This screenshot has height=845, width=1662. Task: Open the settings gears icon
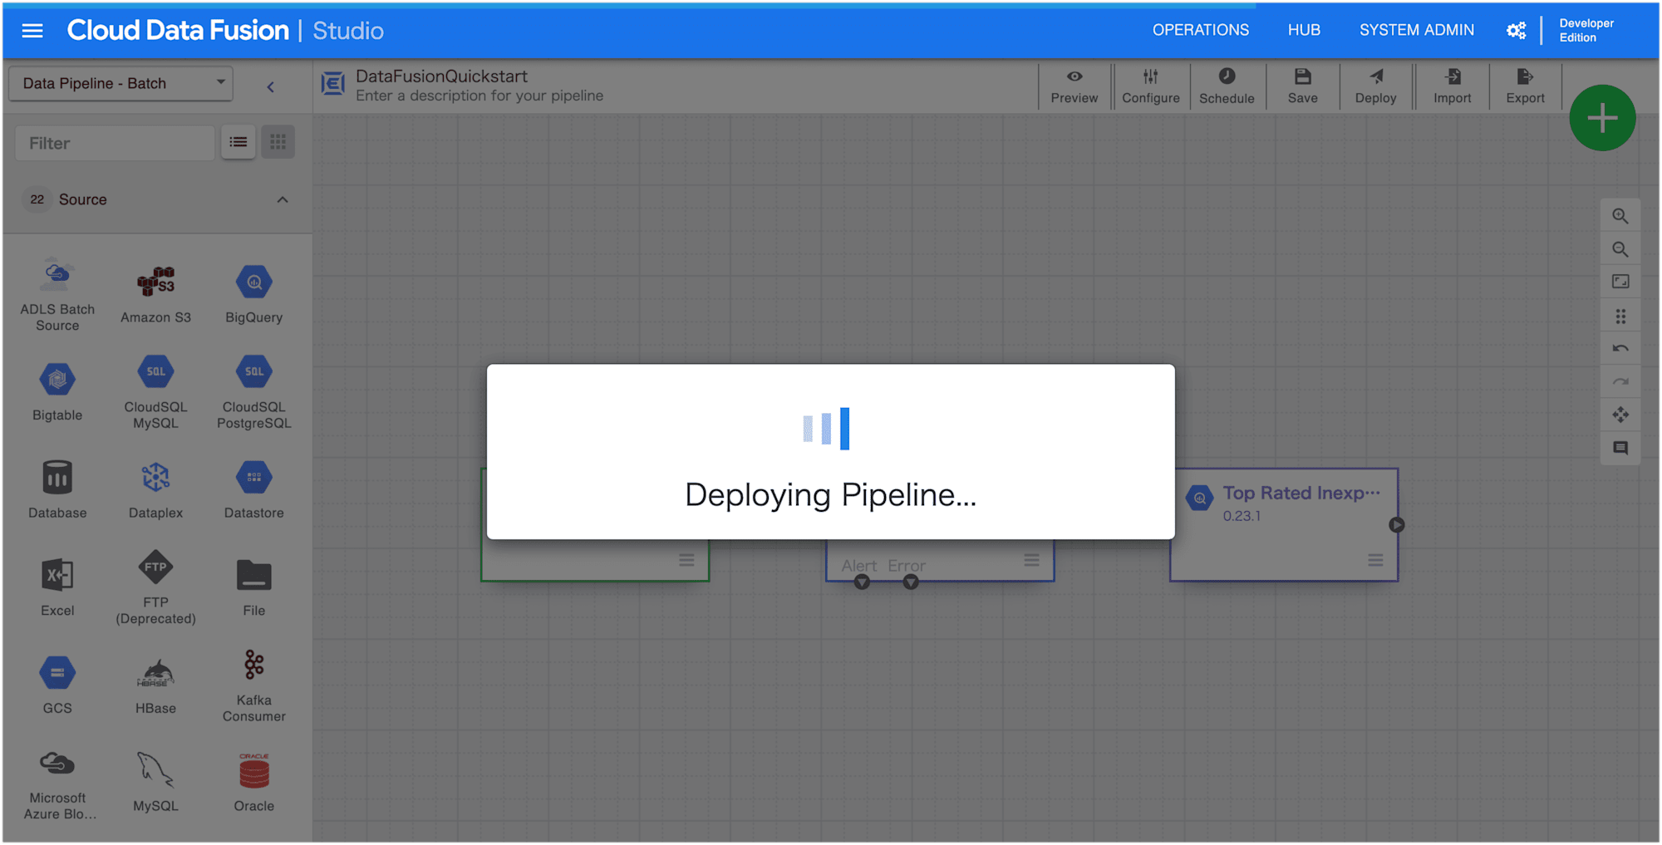click(1516, 31)
